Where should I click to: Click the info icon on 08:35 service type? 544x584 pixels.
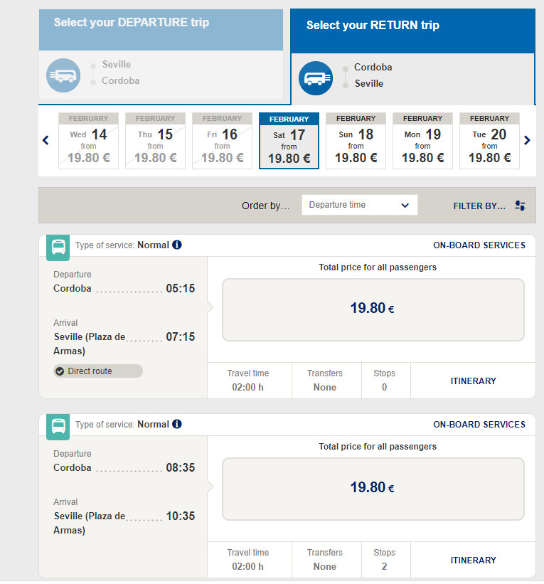tap(177, 424)
